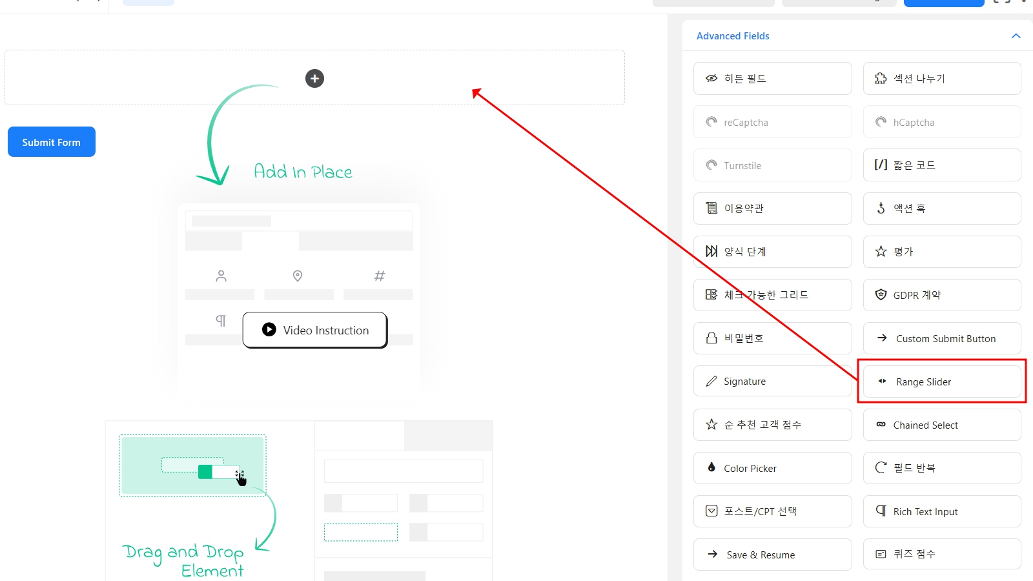Viewport: 1033px width, 581px height.
Task: Click the Chained Select label text
Action: (x=925, y=425)
